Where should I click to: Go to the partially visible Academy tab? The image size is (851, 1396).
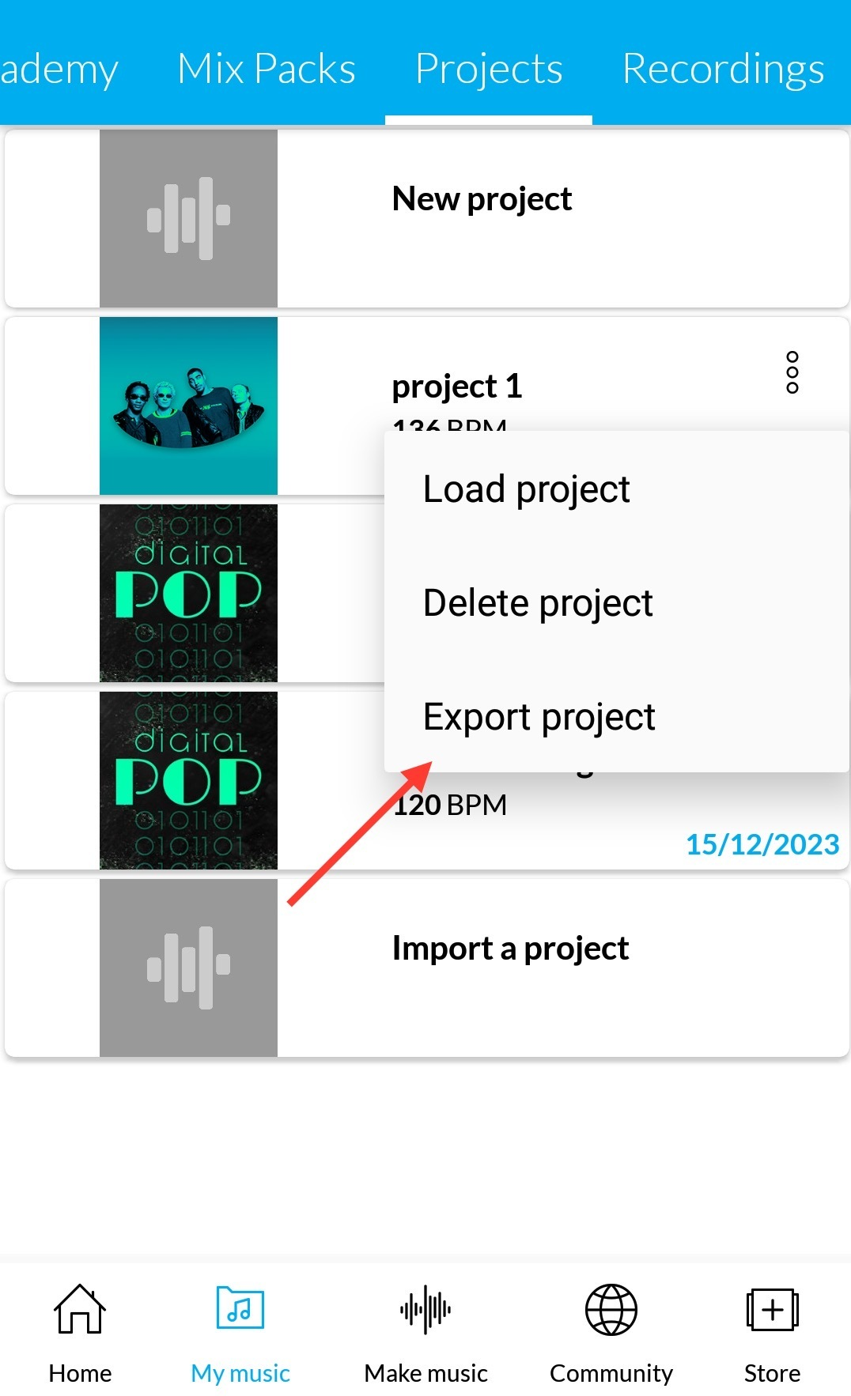pyautogui.click(x=59, y=69)
